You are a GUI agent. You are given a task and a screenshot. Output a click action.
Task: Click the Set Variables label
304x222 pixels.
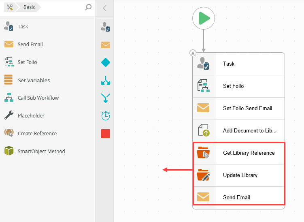[x=34, y=80]
